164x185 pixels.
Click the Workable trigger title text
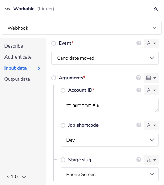34,9
